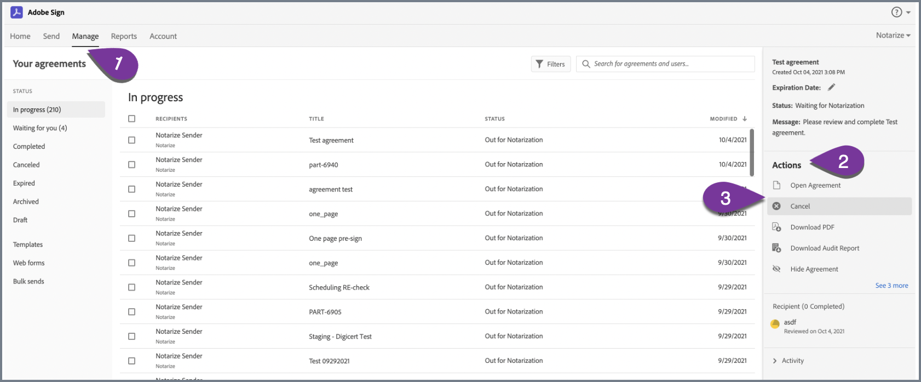921x382 pixels.
Task: Show Draft agreements
Action: click(x=20, y=220)
